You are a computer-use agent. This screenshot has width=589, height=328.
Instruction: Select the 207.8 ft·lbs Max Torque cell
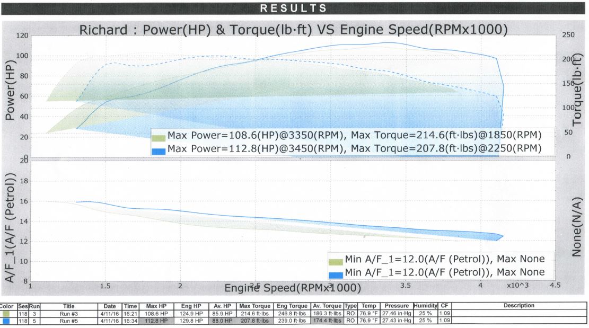253,321
